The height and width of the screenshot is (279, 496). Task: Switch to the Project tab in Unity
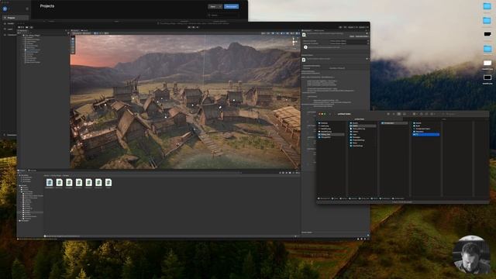pos(22,170)
